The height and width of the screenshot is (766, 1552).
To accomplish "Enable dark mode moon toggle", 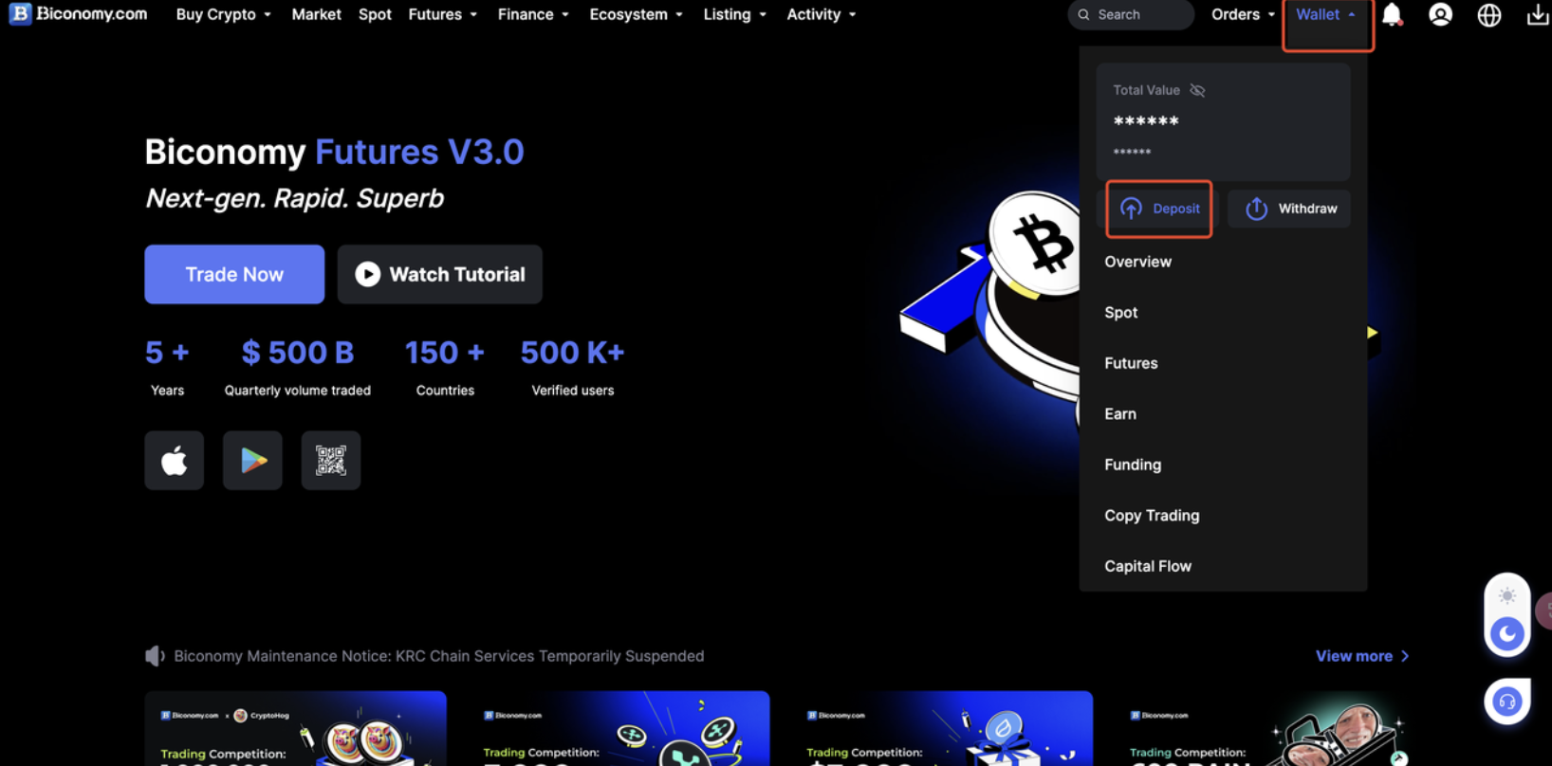I will [1506, 634].
